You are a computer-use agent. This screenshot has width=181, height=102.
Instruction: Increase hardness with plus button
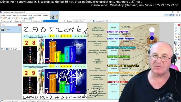(64, 21)
